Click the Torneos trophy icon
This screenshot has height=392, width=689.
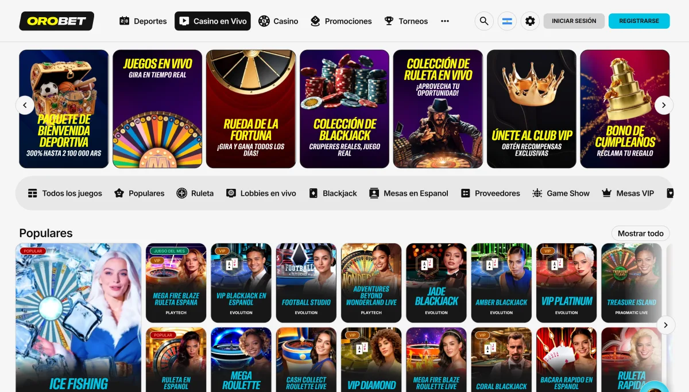389,21
